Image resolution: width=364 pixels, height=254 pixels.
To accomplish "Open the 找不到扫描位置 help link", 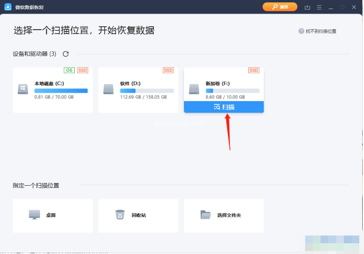I will pyautogui.click(x=317, y=31).
